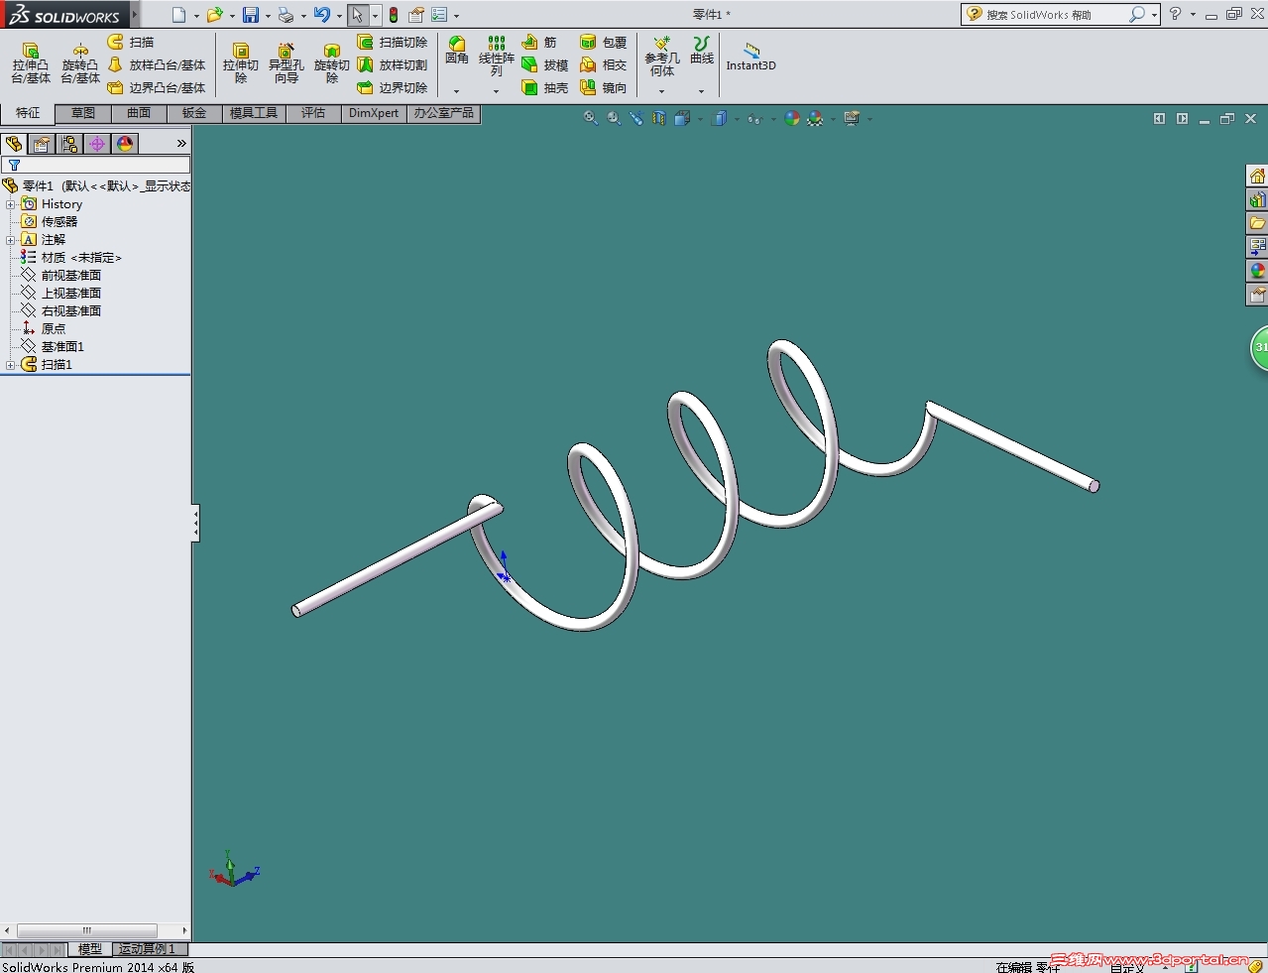Screen dimensions: 1268x973
Task: Select 上视基准面 top plane in tree
Action: [61, 294]
